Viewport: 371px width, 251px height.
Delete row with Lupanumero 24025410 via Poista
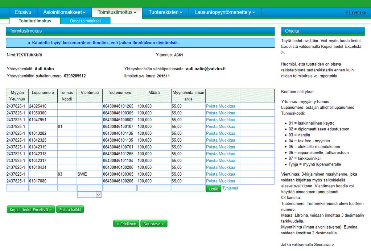tap(212, 106)
